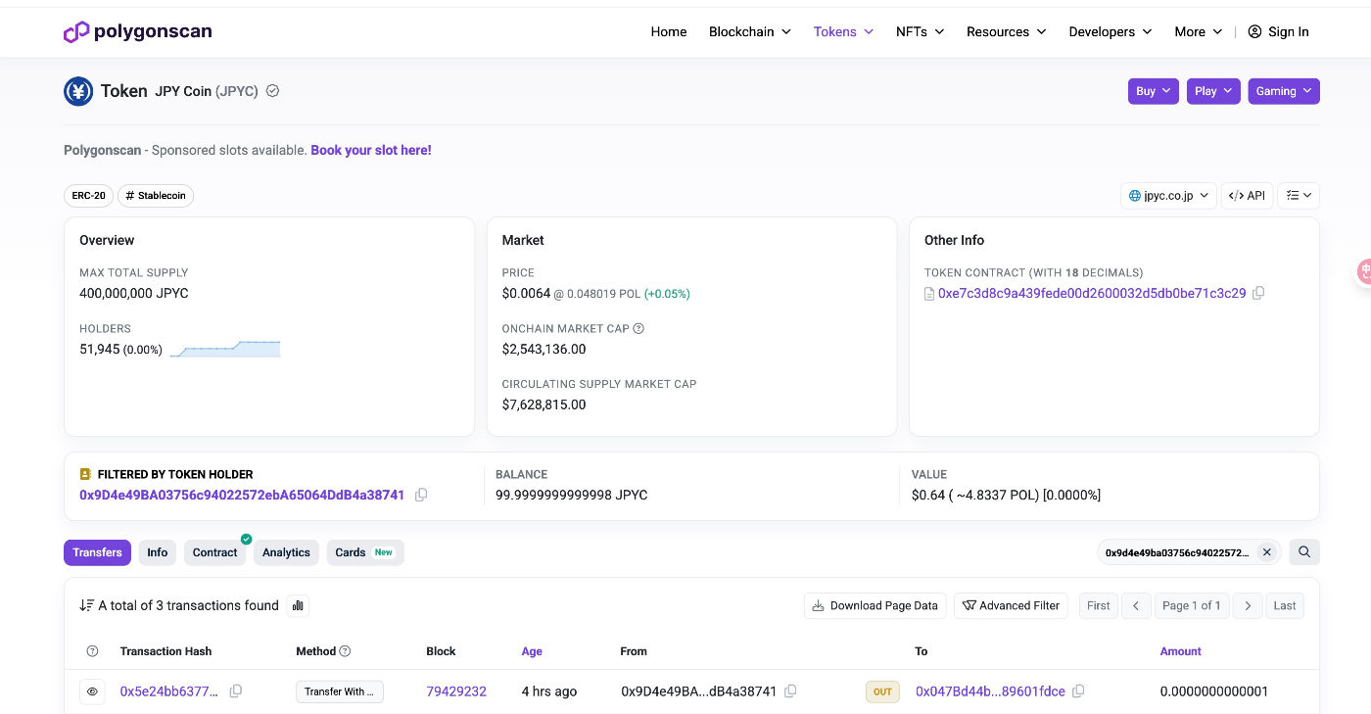Click the column help icon in table header
The width and height of the screenshot is (1371, 714).
coord(93,651)
